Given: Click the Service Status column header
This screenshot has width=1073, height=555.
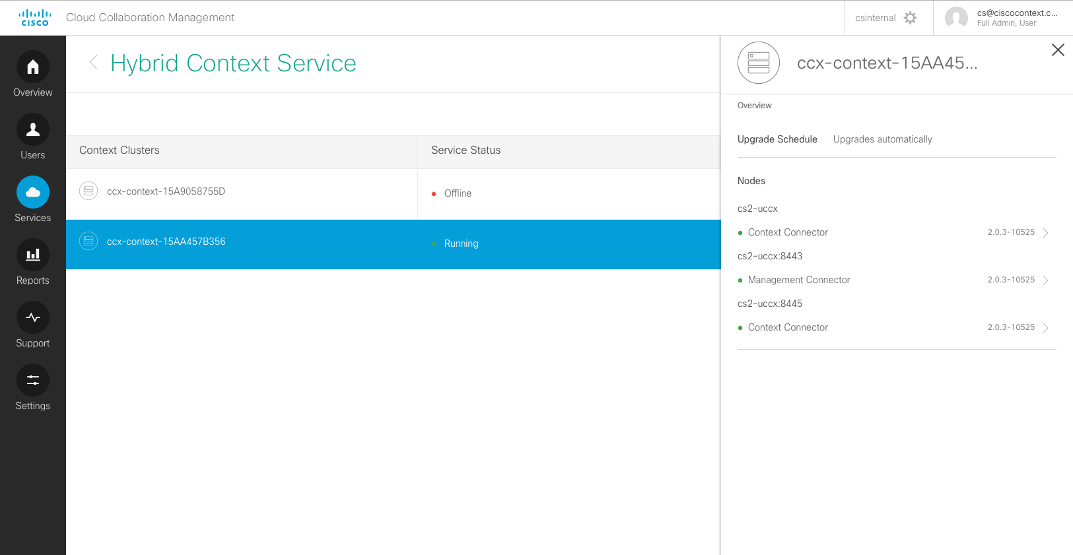Looking at the screenshot, I should click(466, 150).
